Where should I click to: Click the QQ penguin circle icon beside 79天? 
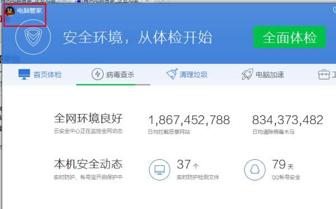tap(255, 170)
